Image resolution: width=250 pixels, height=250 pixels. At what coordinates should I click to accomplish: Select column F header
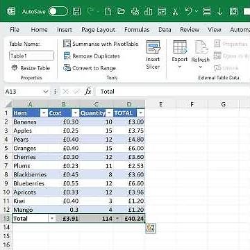(x=192, y=104)
